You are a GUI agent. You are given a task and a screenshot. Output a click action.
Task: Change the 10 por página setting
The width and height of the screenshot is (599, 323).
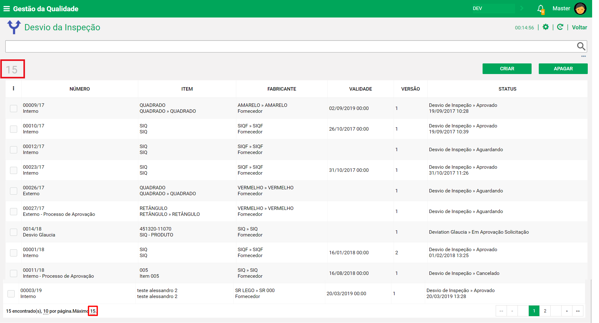[x=46, y=311]
